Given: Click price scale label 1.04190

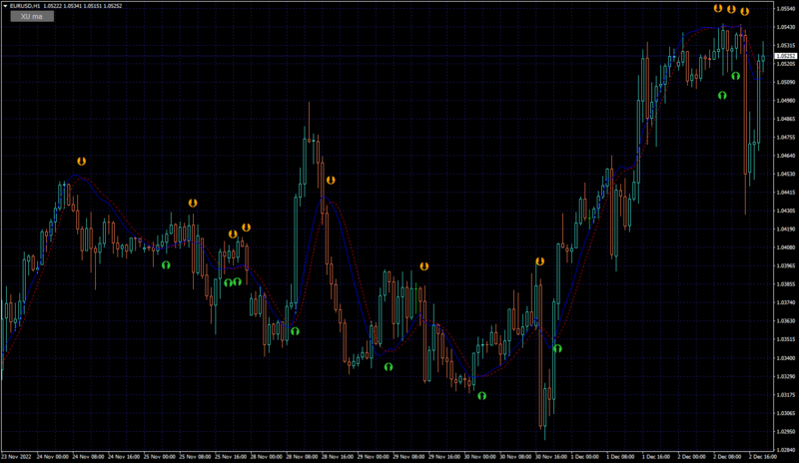Looking at the screenshot, I should click(786, 229).
